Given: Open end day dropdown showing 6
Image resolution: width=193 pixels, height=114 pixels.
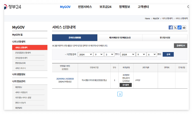Looking at the screenshot, I should [152, 54].
